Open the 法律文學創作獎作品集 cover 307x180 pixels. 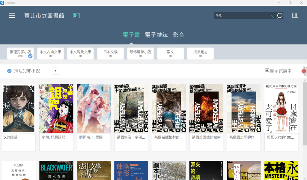click(94, 170)
